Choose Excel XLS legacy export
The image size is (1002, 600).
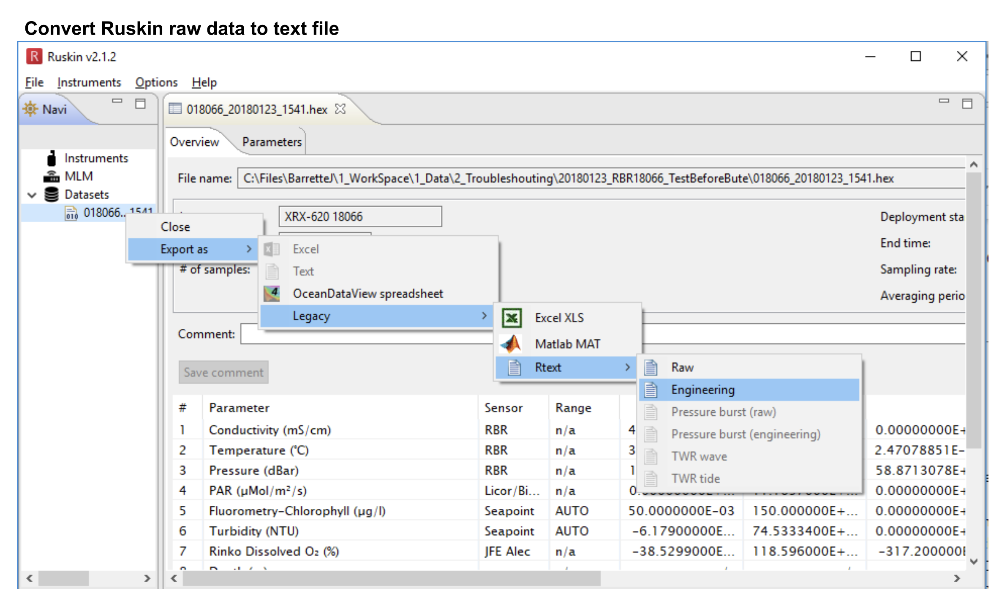click(568, 318)
